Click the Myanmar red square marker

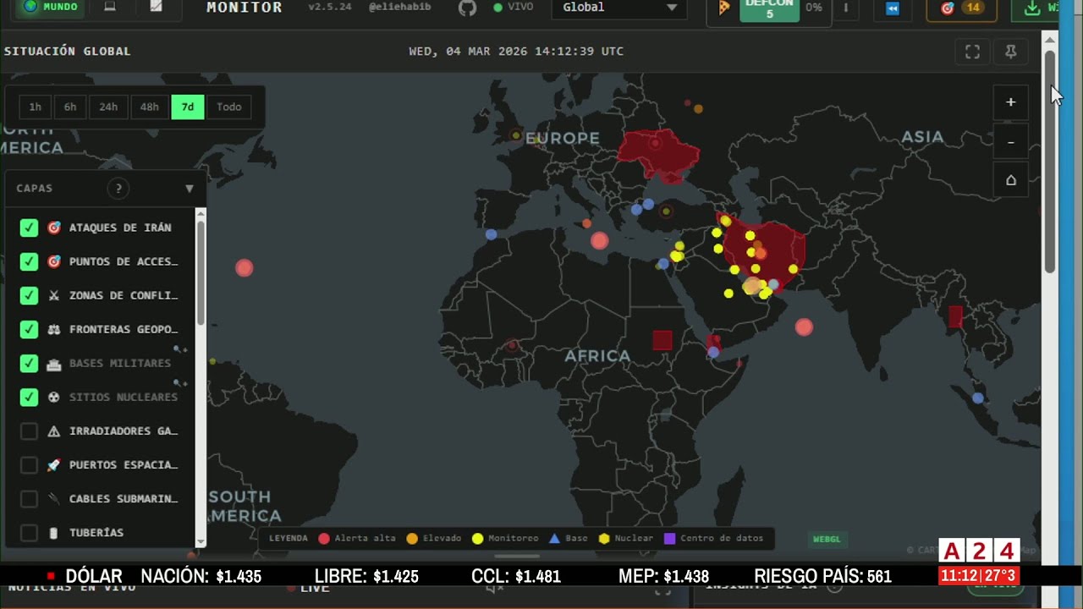(x=955, y=317)
